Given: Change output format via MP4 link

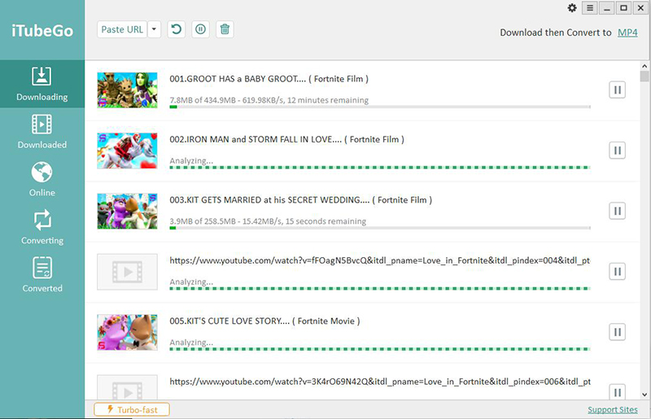Looking at the screenshot, I should 627,33.
